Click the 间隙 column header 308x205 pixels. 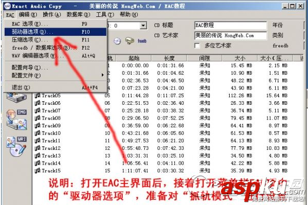coord(204,58)
